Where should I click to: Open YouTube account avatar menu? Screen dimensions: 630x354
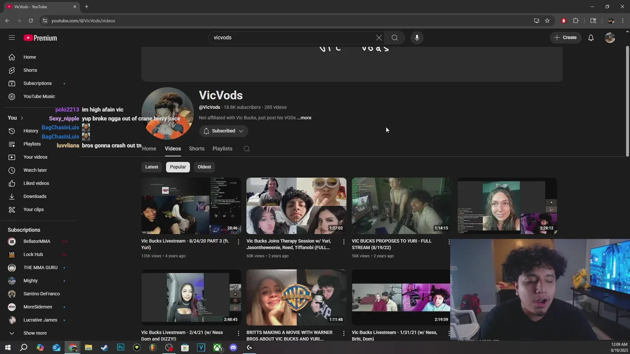610,37
